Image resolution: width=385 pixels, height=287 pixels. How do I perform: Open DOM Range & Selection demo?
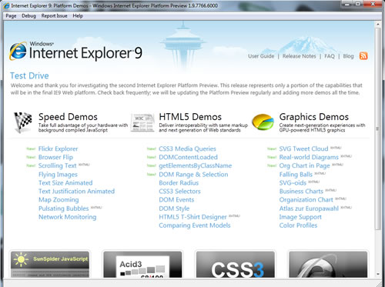pos(193,175)
